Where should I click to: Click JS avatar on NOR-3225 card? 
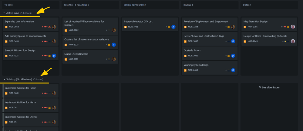(114, 45)
